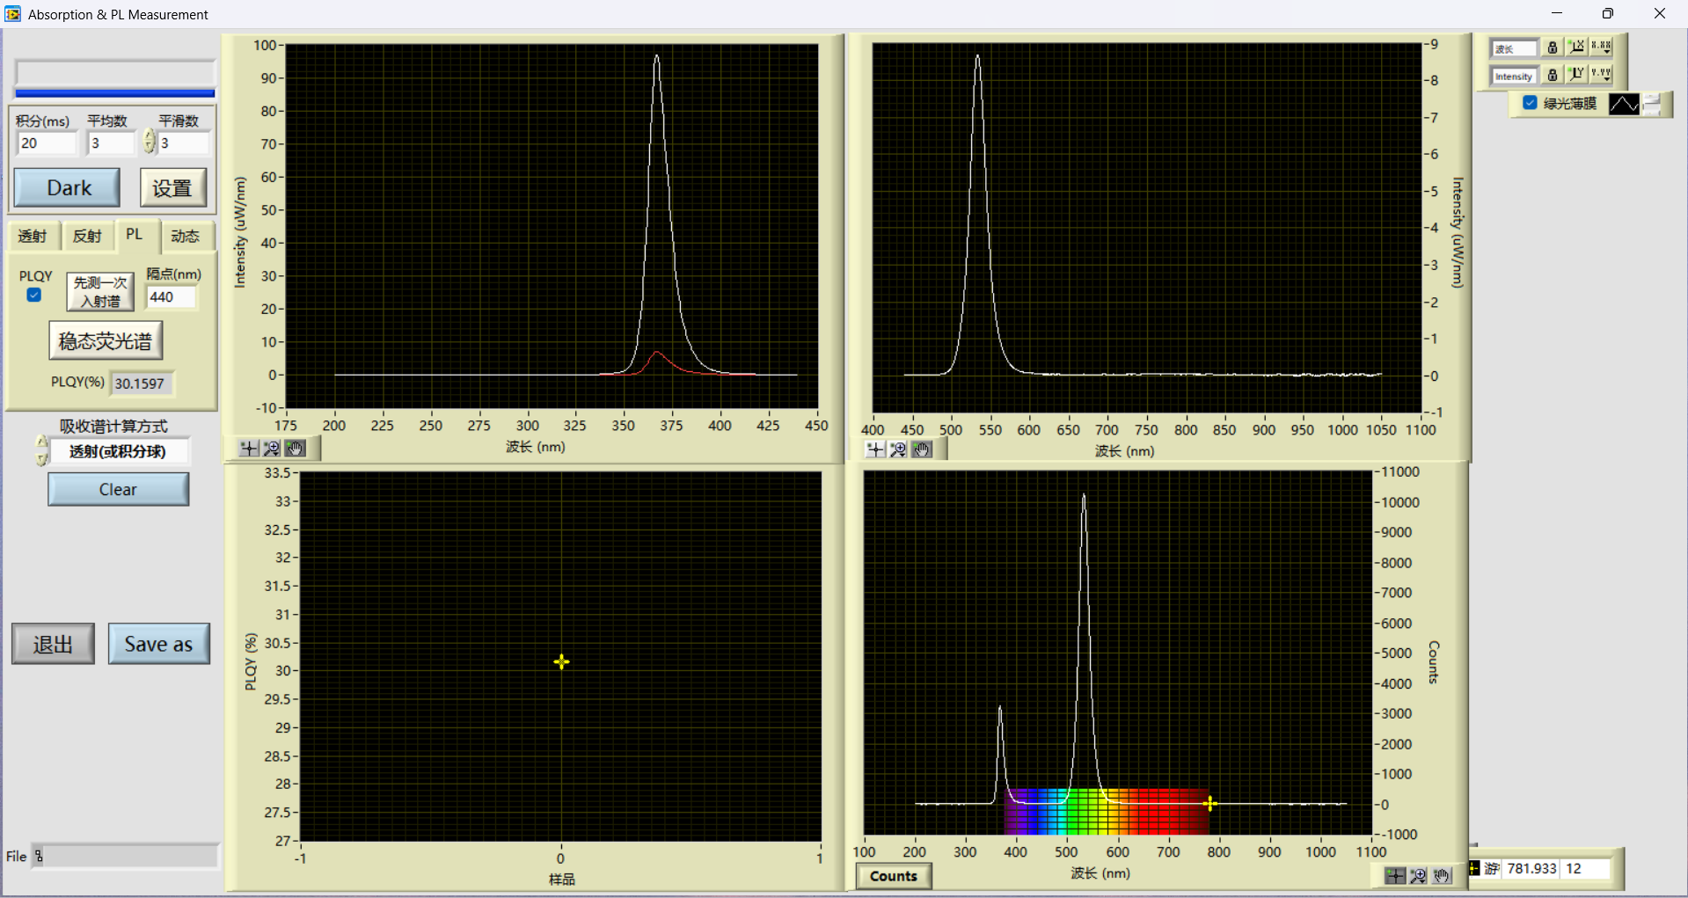The height and width of the screenshot is (898, 1688).
Task: Toggle X-axis autoscale lock for 波长
Action: click(x=1553, y=47)
